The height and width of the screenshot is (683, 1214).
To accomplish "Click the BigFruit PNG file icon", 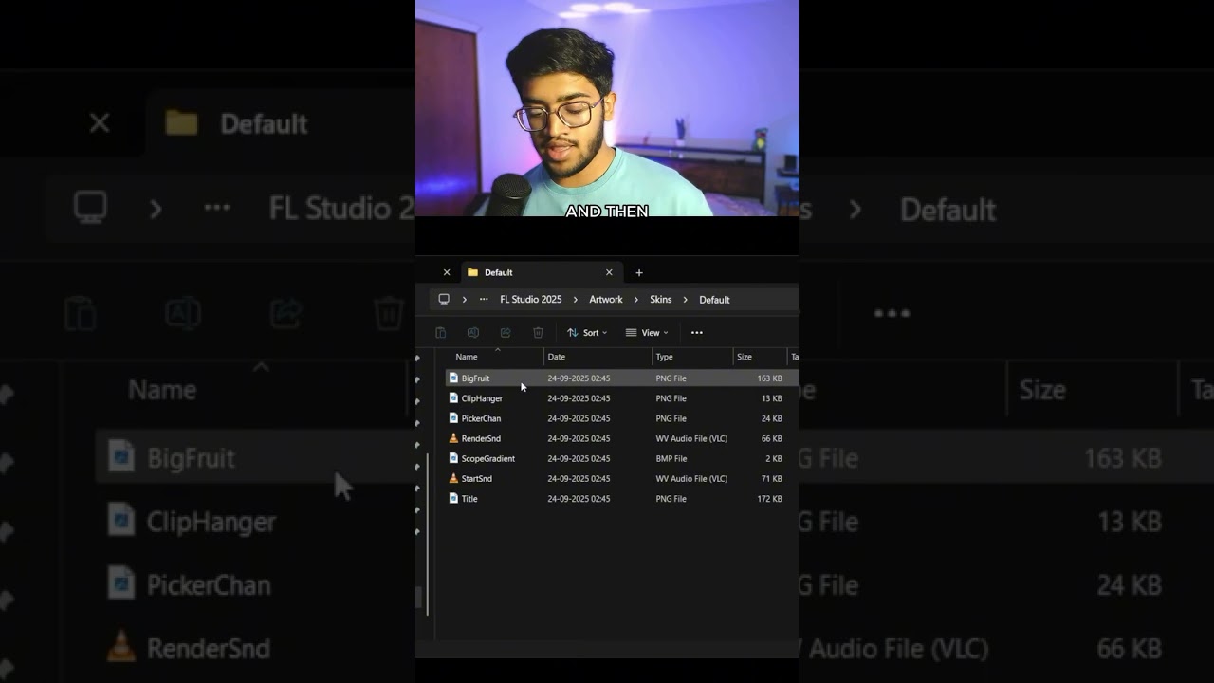I will [x=453, y=378].
